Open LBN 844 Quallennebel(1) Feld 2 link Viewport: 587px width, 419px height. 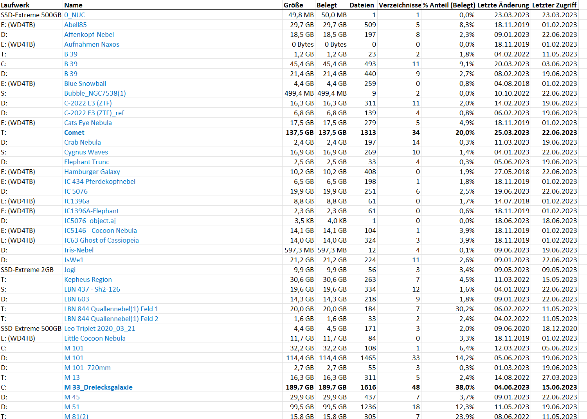111,319
